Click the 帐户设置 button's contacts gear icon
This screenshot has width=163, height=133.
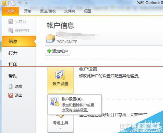60,75
